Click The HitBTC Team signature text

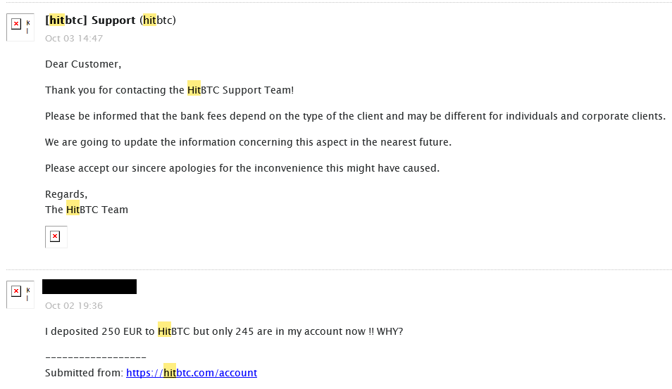click(87, 210)
